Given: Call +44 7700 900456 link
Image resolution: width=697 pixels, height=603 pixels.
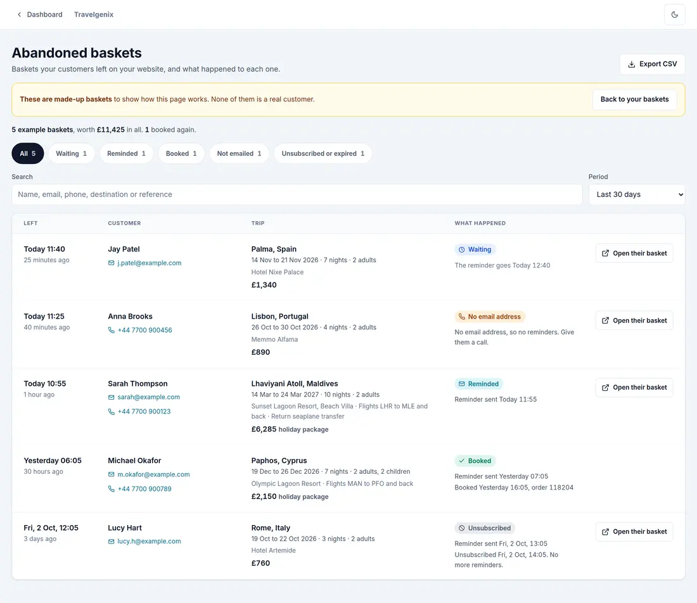Looking at the screenshot, I should pyautogui.click(x=145, y=330).
